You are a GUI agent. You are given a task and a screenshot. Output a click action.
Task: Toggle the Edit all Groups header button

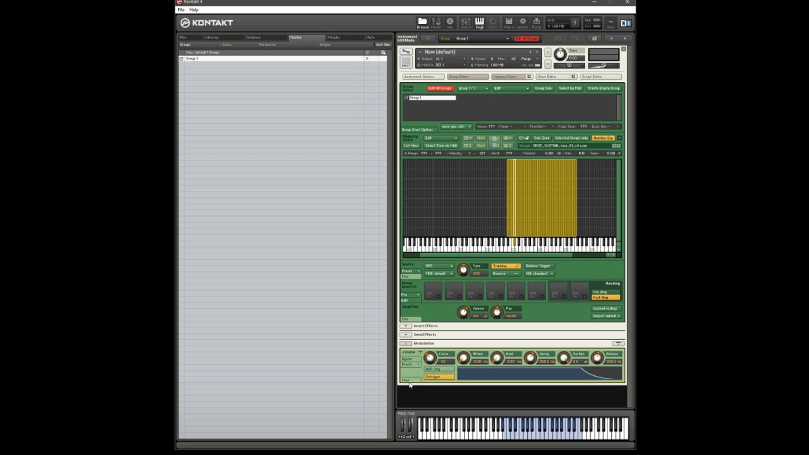click(x=526, y=39)
